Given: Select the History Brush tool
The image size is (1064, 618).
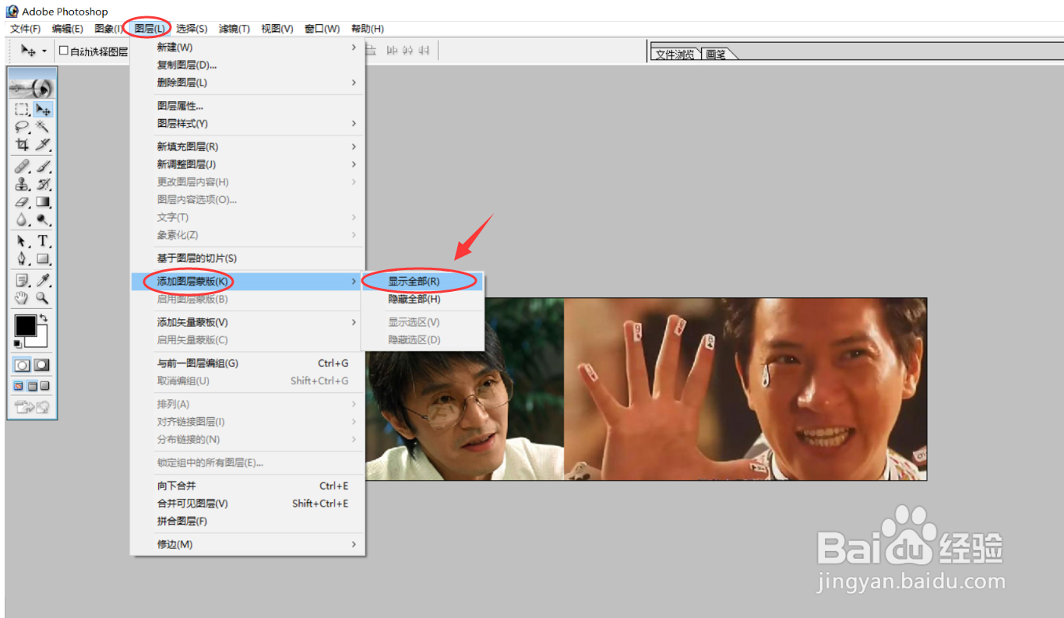Looking at the screenshot, I should [x=44, y=184].
